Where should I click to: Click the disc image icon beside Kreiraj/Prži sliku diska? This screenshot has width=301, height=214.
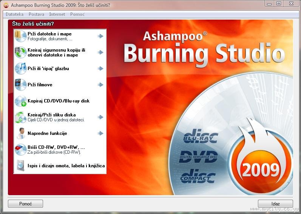coord(20,117)
